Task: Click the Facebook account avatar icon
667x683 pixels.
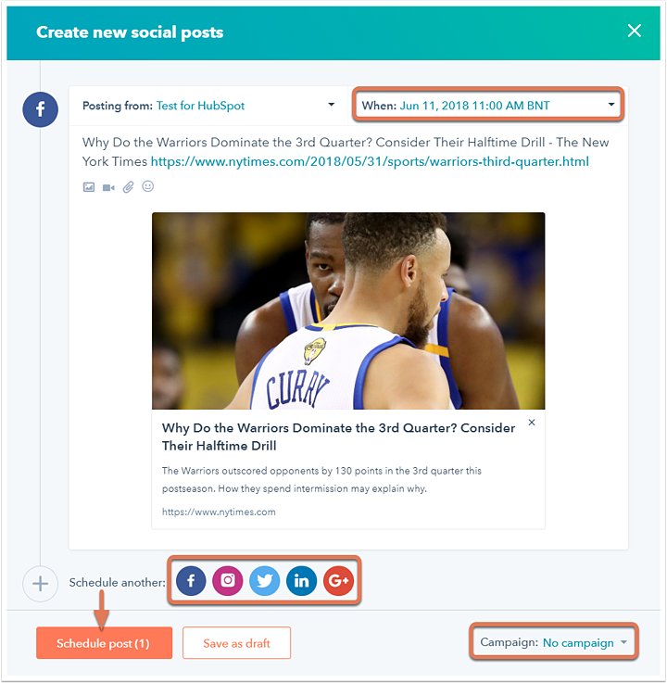Action: point(41,109)
